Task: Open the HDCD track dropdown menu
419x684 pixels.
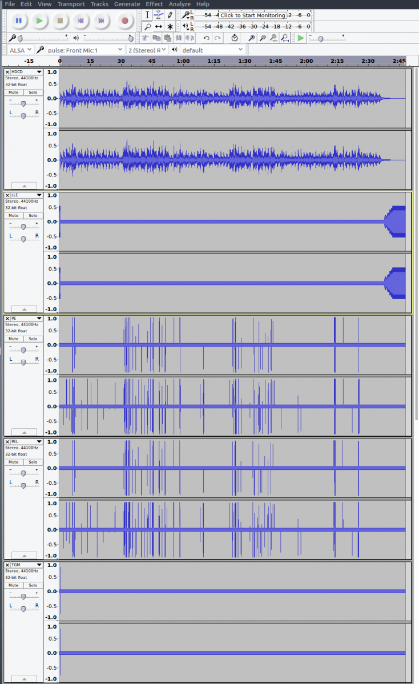Action: [x=39, y=72]
